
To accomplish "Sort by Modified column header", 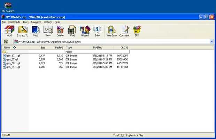I will point(103,48).
